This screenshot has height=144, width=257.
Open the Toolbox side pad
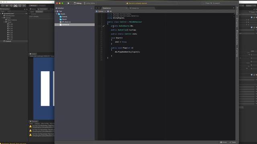point(237,11)
